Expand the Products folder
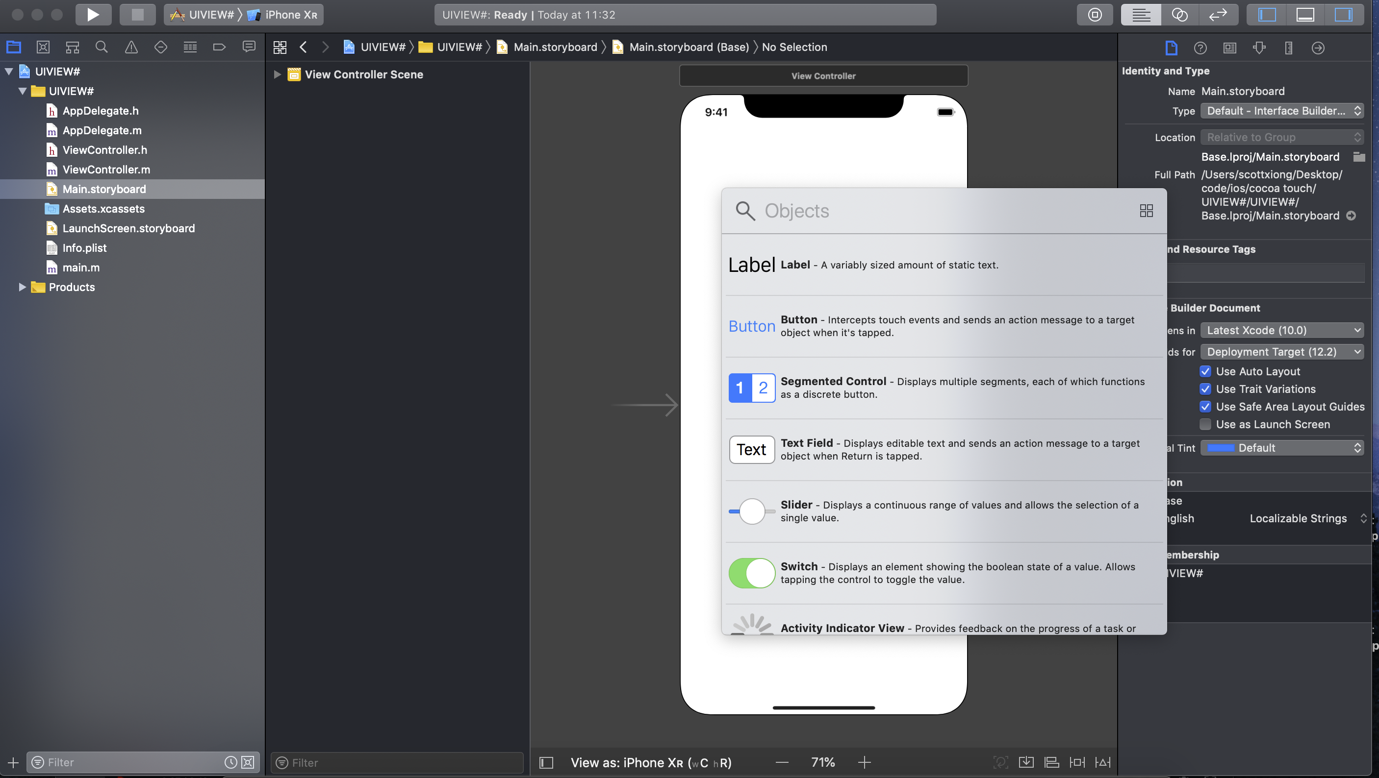This screenshot has height=778, width=1379. pos(23,287)
